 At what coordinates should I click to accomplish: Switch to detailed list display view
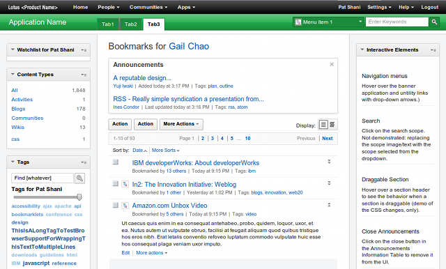323,125
